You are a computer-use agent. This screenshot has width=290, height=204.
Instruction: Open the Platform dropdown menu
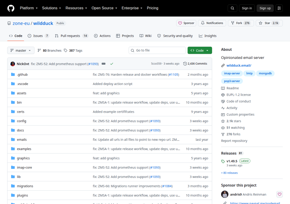coord(29,8)
